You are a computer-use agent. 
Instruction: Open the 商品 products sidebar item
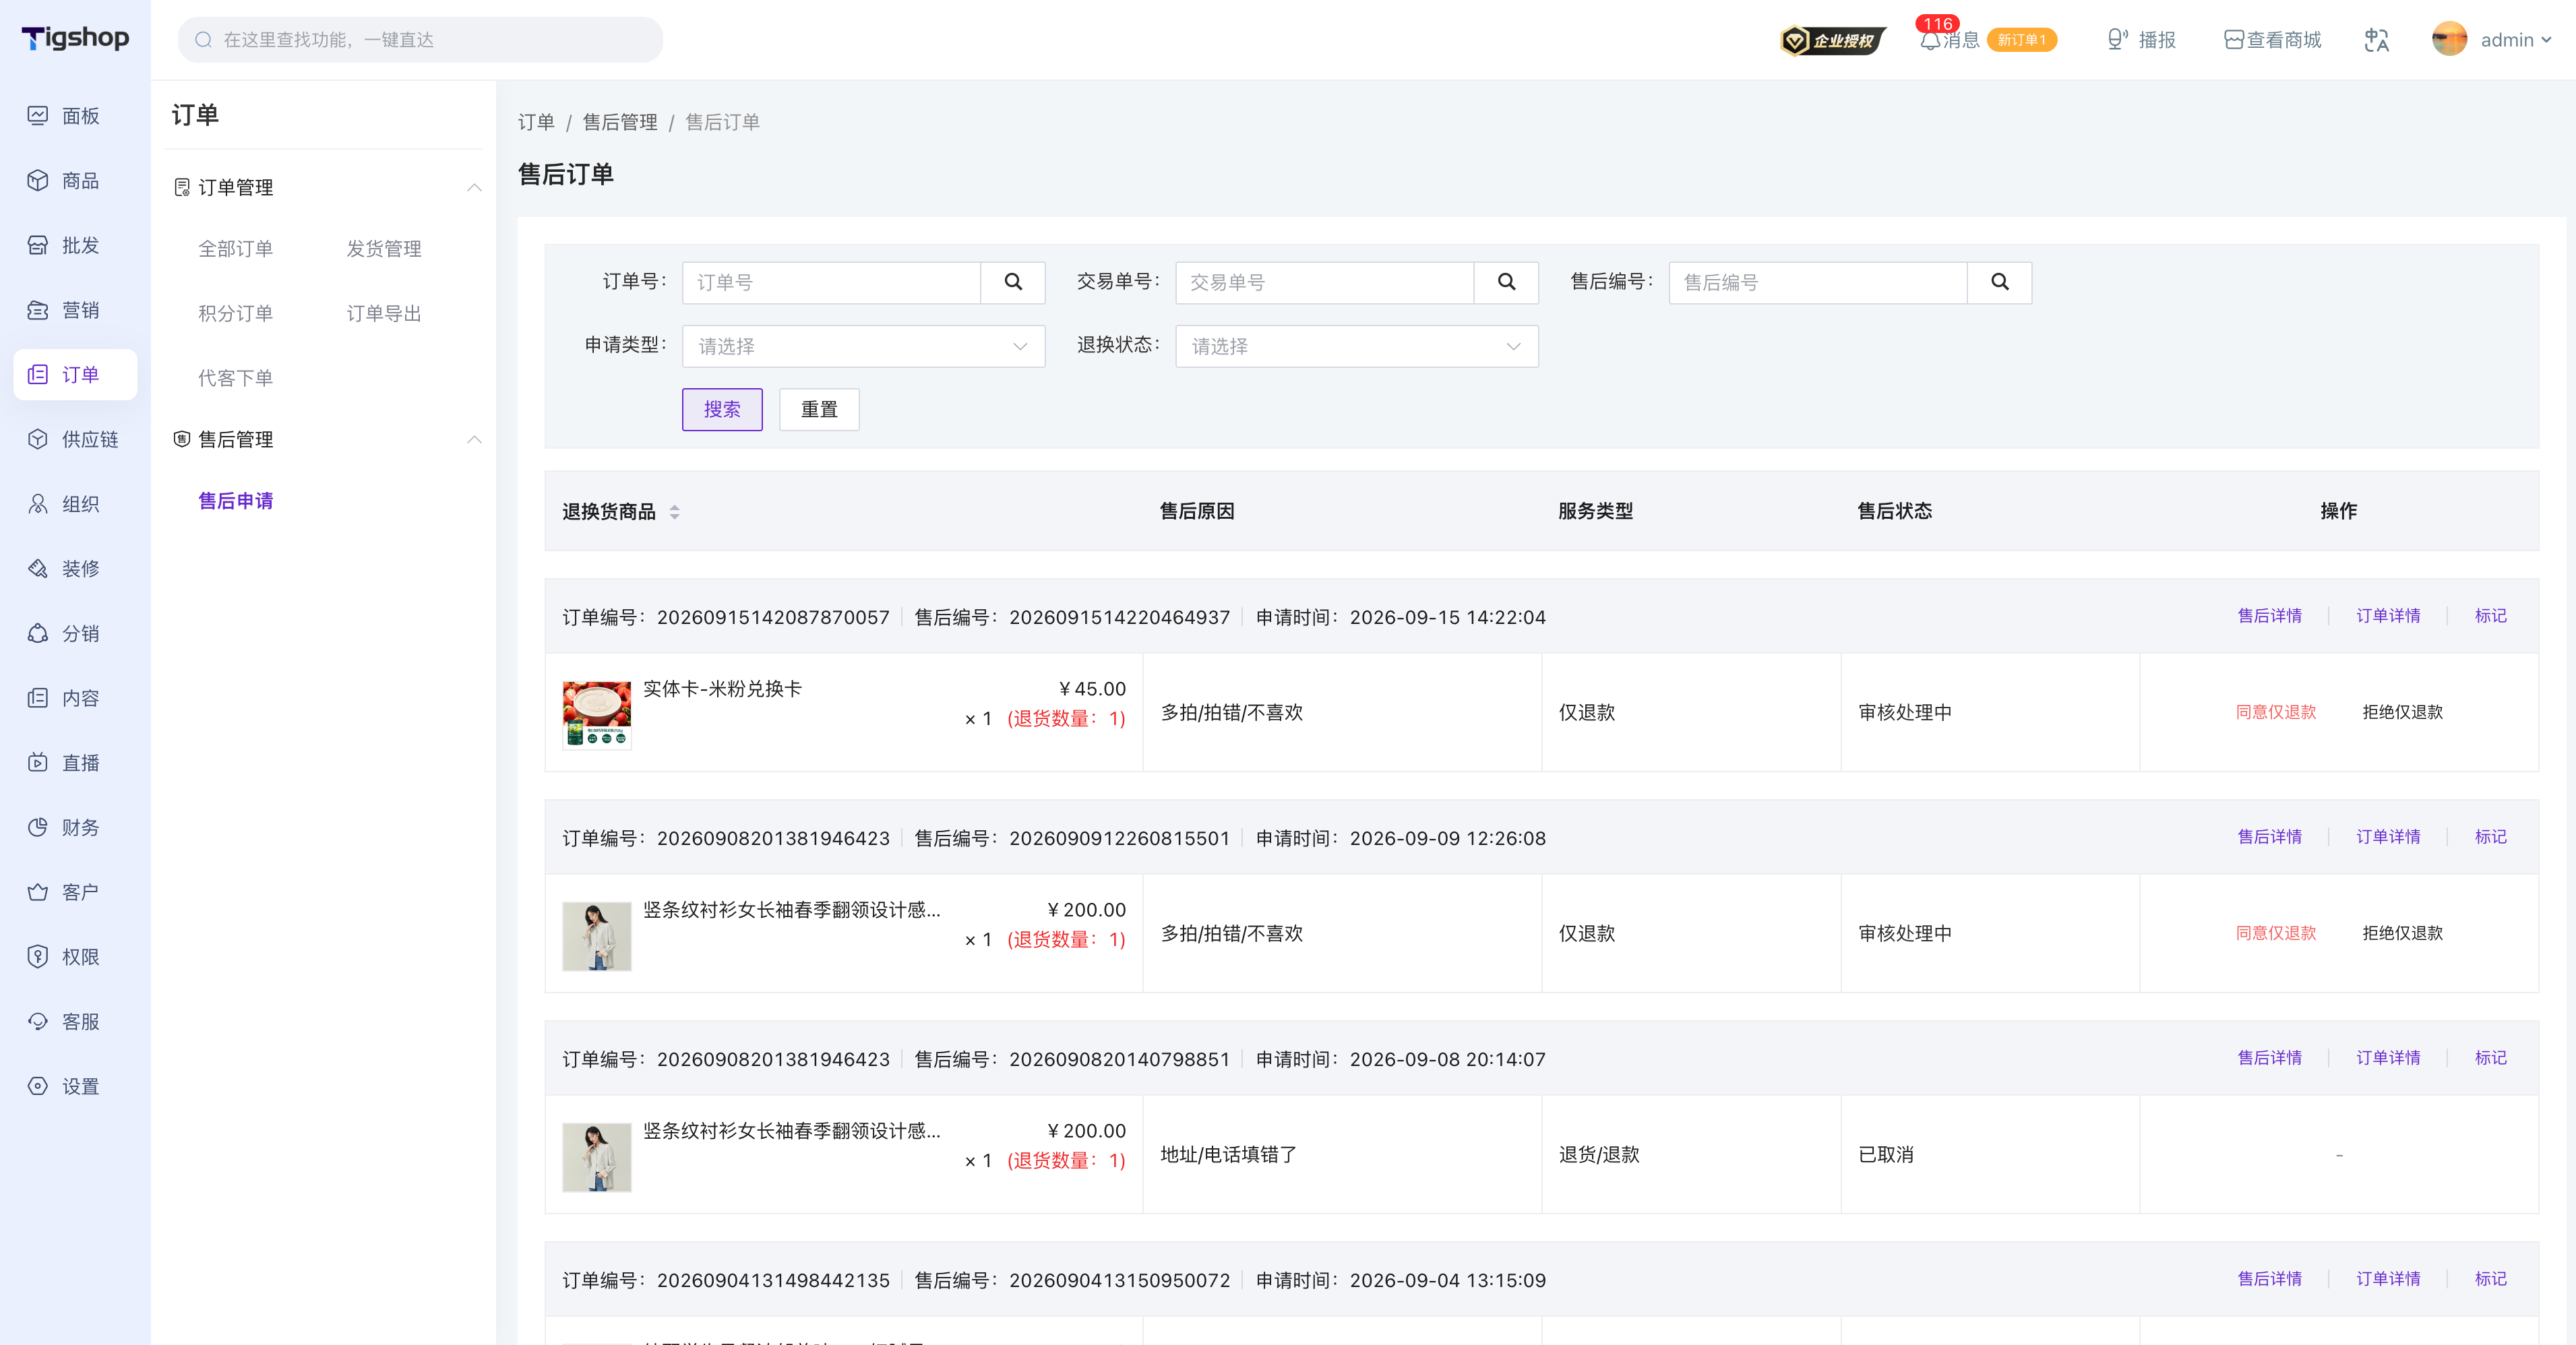pos(75,181)
